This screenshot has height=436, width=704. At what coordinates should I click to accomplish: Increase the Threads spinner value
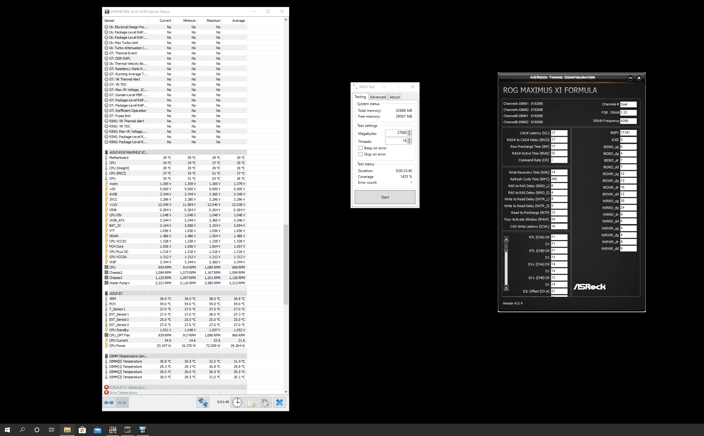(409, 139)
